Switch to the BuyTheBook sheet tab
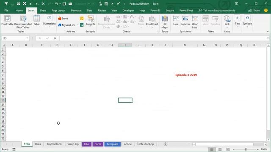Screen dimensions: 271x152 coord(54,144)
